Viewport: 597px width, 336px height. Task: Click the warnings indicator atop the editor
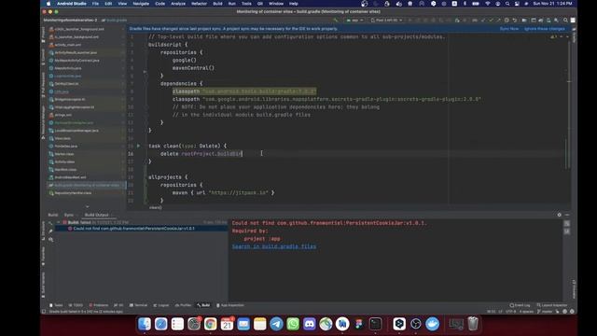[554, 37]
